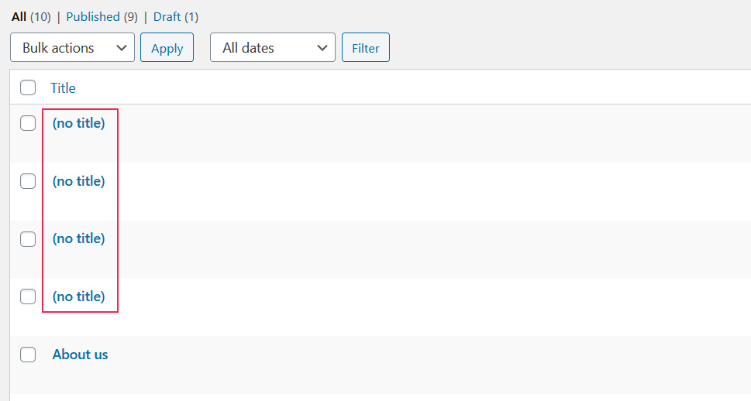Sort pages by the Title column header
Image resolution: width=751 pixels, height=401 pixels.
tap(63, 87)
